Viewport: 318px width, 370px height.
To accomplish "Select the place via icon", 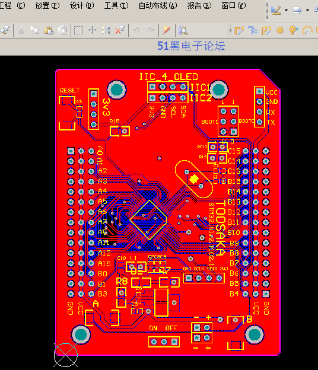I will pos(293,30).
